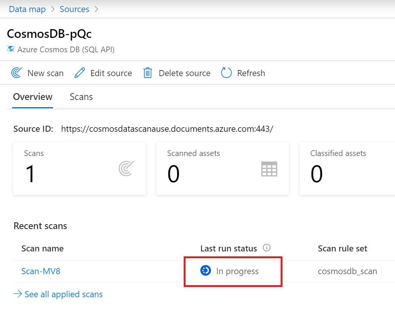Click the New scan target icon

(x=17, y=73)
